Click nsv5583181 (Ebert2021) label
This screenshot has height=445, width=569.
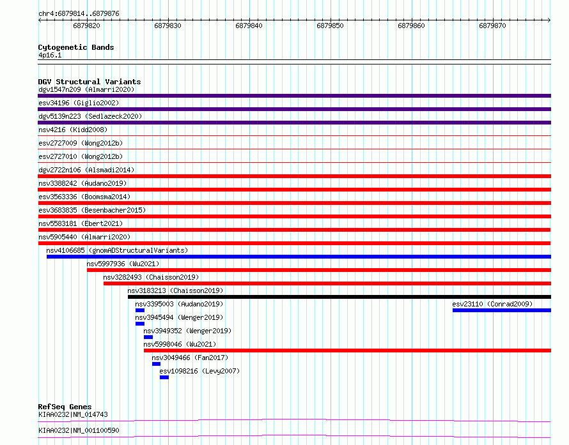(81, 223)
